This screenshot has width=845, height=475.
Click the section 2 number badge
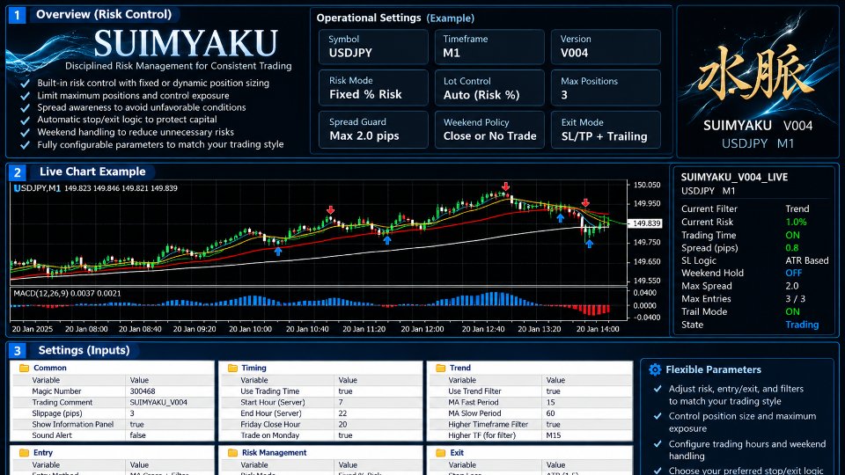click(17, 172)
